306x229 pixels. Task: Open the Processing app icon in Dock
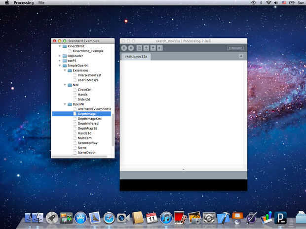281,217
